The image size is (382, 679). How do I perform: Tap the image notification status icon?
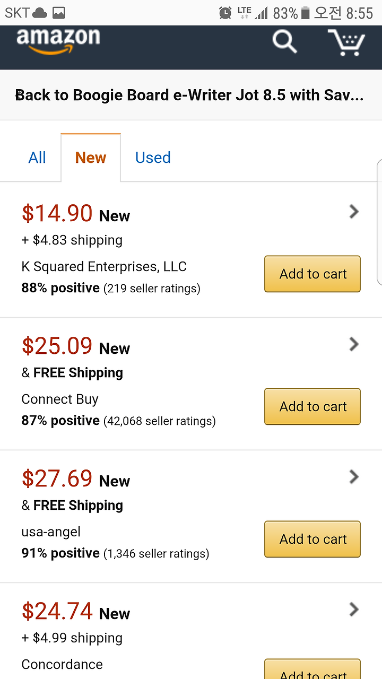click(58, 13)
